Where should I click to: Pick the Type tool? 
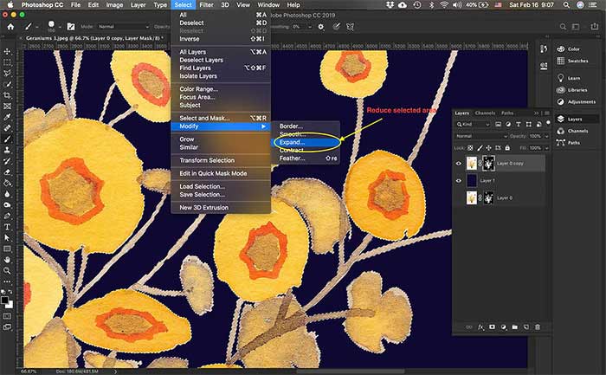(x=7, y=224)
